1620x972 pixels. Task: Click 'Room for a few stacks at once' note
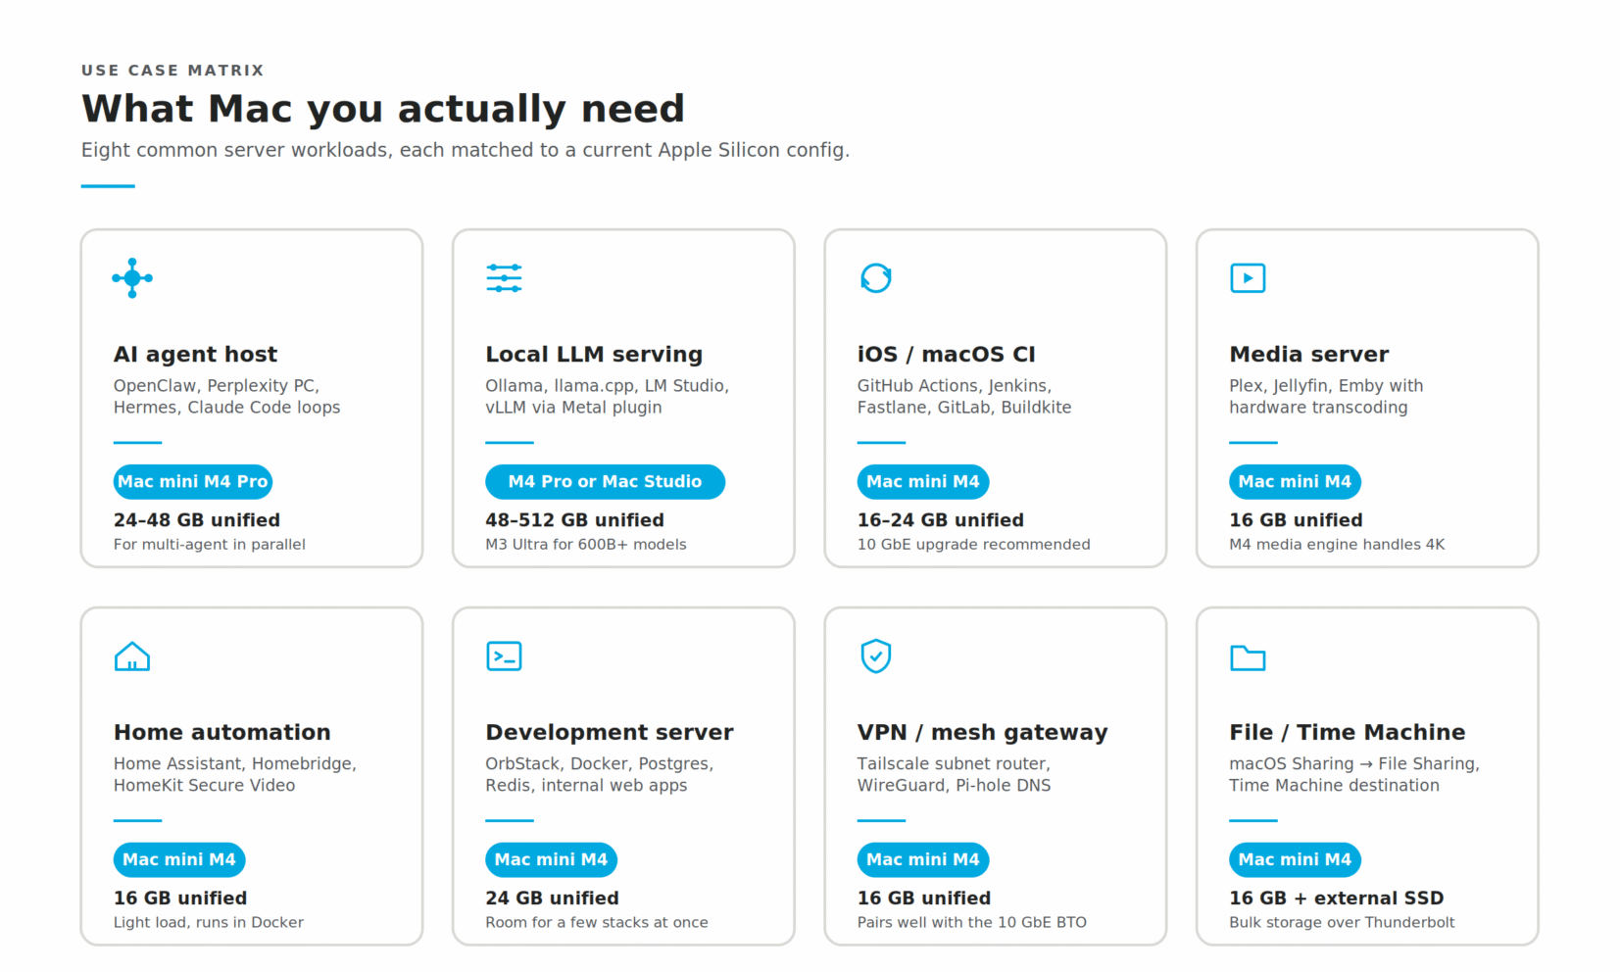click(x=596, y=923)
